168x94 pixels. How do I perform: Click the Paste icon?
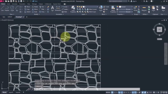[153, 8]
